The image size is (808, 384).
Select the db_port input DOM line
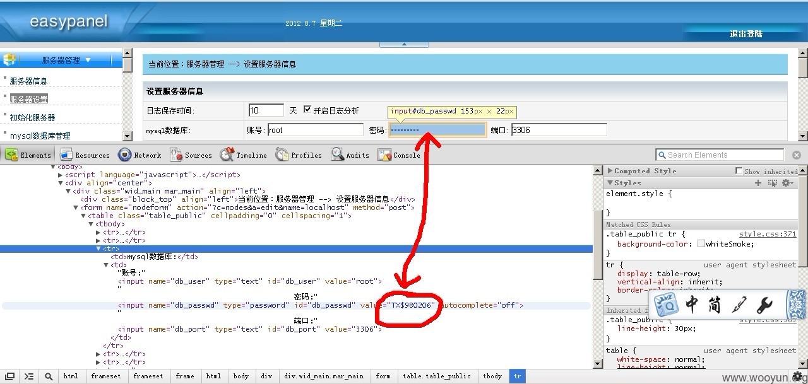click(x=249, y=329)
